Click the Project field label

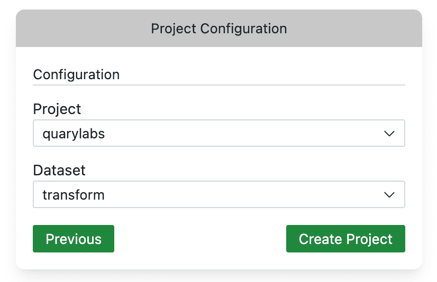tap(57, 109)
